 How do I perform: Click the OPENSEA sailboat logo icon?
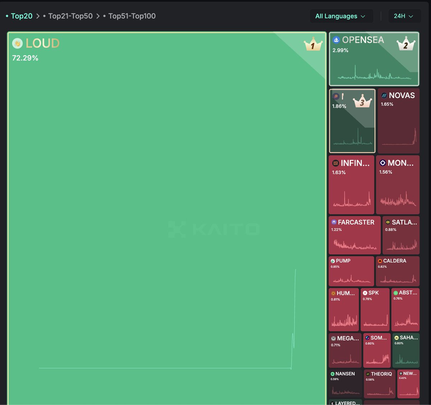click(x=336, y=40)
